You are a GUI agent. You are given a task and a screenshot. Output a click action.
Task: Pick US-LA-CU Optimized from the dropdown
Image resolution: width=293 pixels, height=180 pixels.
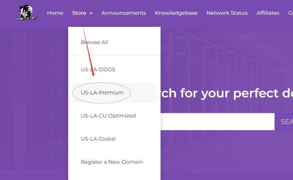(x=108, y=115)
